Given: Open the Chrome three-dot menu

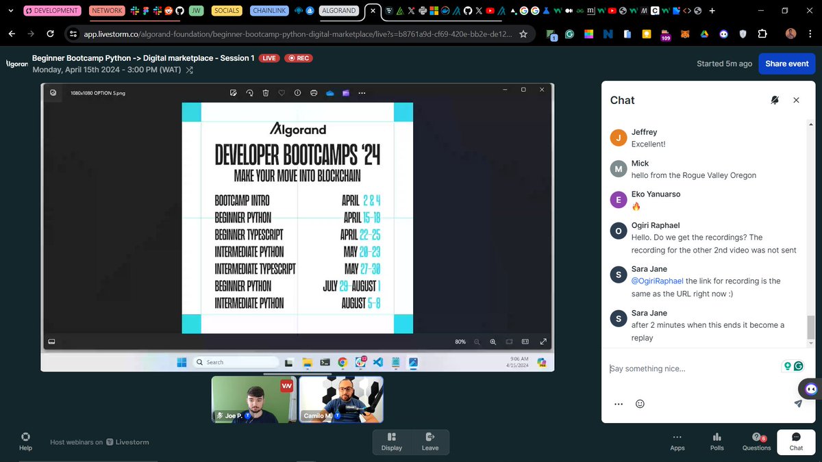Looking at the screenshot, I should point(811,34).
